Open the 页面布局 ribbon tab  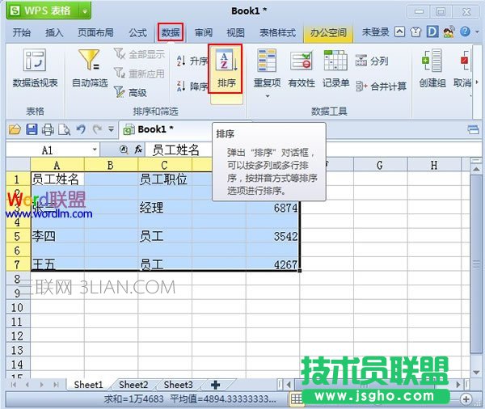coord(95,32)
